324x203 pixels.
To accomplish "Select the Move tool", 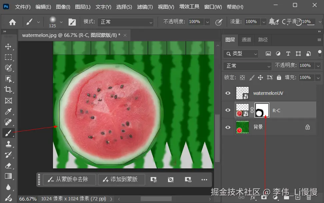I will pos(8,46).
